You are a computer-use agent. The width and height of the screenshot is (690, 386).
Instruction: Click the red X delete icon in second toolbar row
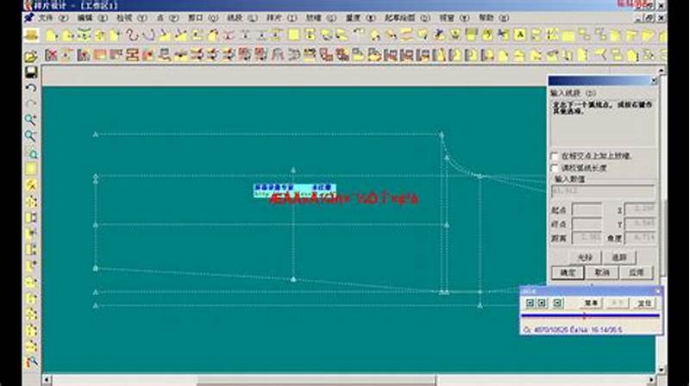click(51, 55)
